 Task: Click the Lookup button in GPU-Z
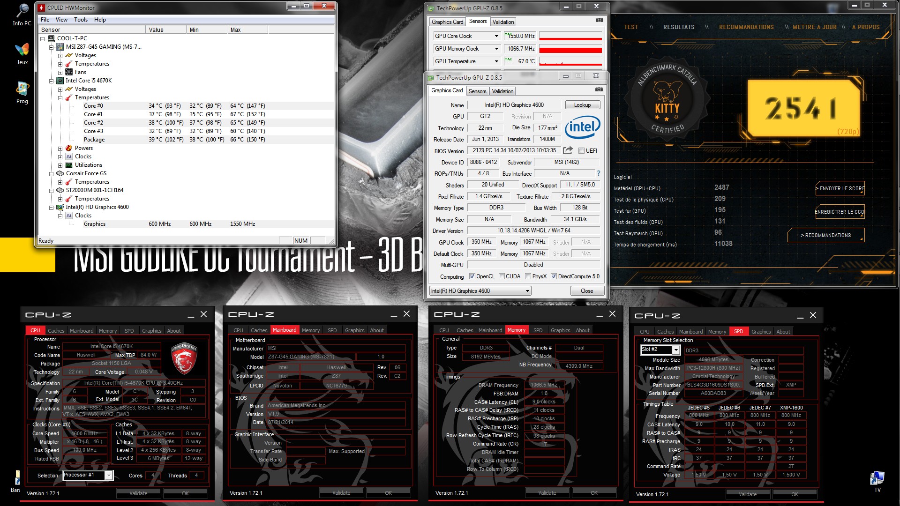(582, 105)
